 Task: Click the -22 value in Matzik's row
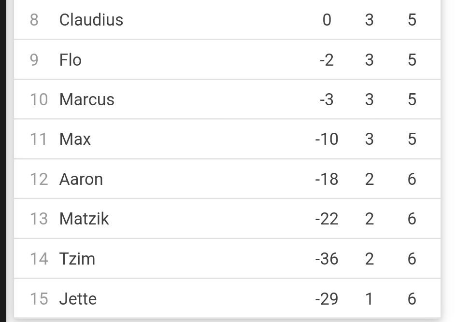point(327,219)
